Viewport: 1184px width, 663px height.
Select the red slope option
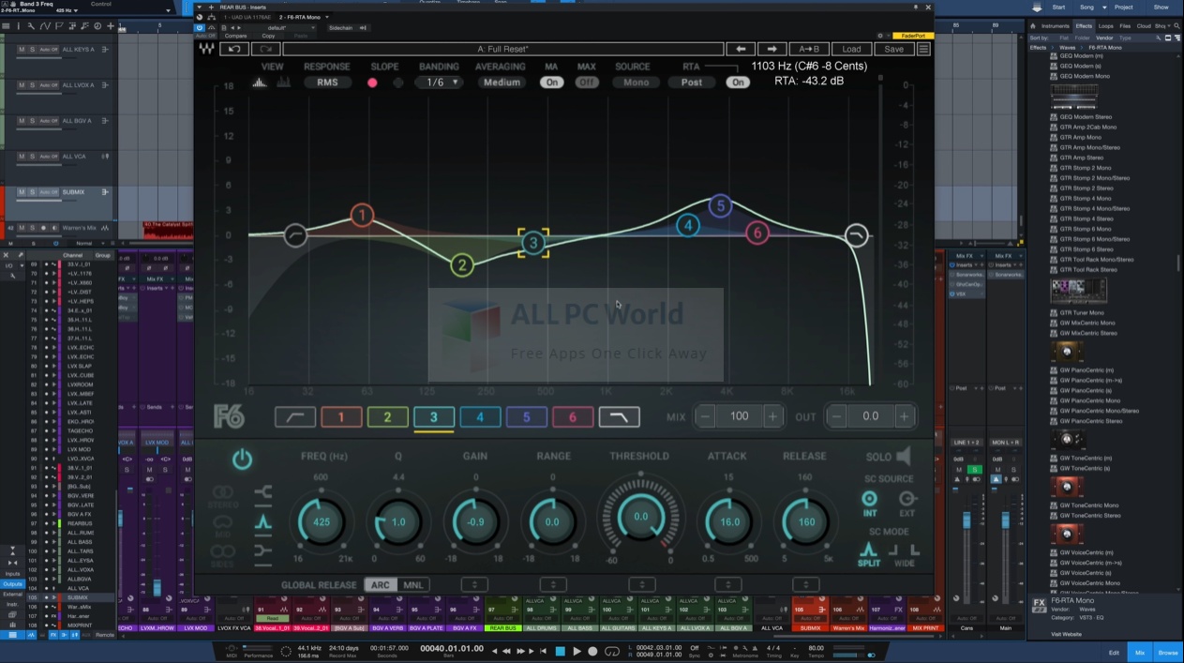click(x=372, y=83)
